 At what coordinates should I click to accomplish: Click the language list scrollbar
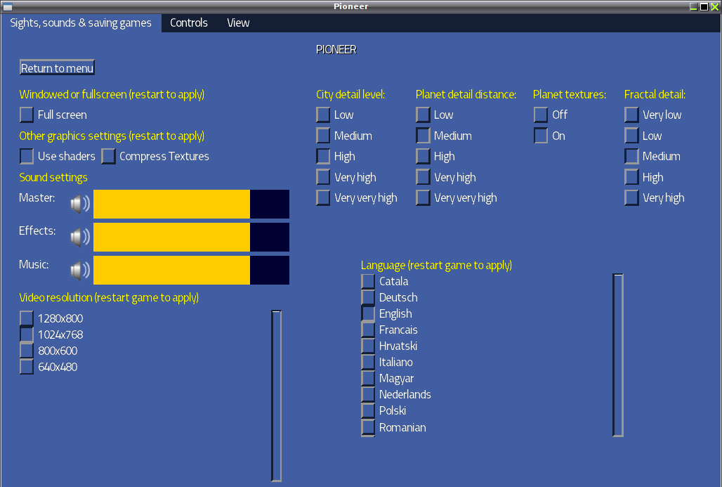tap(618, 355)
